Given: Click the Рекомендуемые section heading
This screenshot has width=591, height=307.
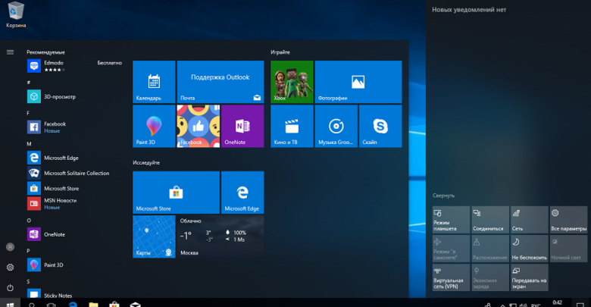Looking at the screenshot, I should [x=45, y=52].
